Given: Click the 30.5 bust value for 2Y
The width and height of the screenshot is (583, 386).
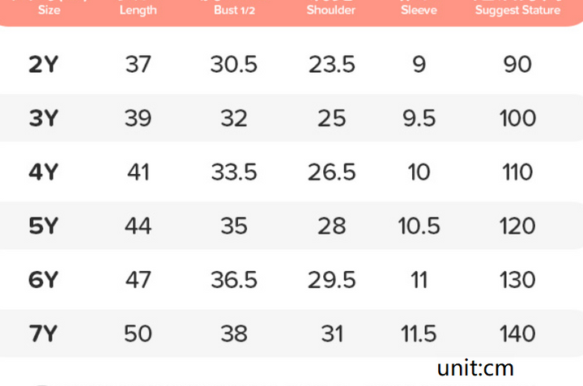Looking at the screenshot, I should point(234,64).
